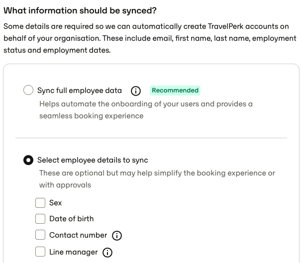Click the Helps automate the onboarding description
The width and height of the screenshot is (302, 263).
[146, 110]
